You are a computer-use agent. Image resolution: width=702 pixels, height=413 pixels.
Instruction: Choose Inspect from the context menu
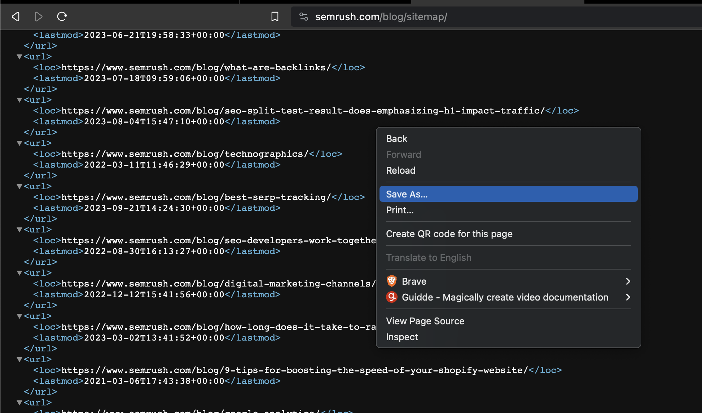(508, 337)
